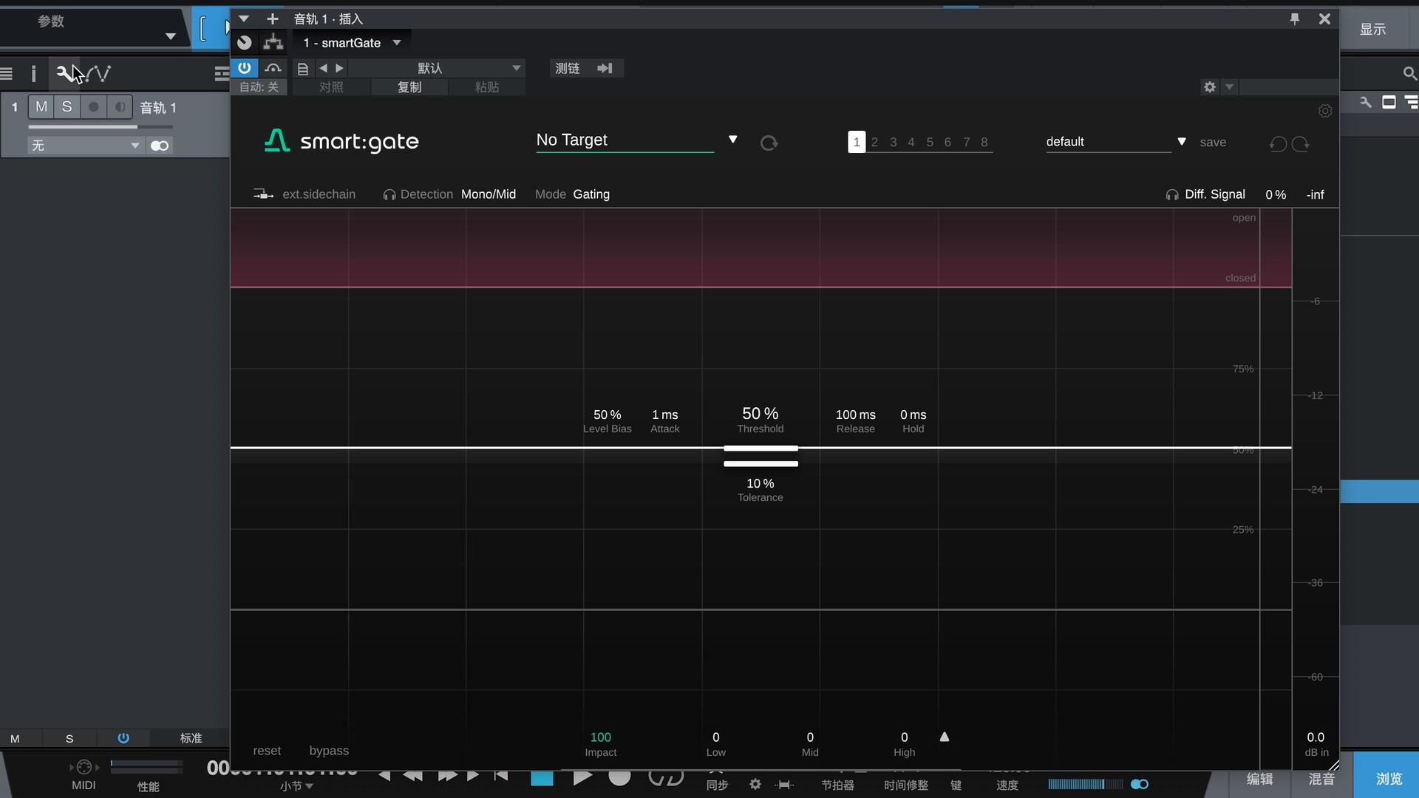Click the 复制 copy button
Screen dimensions: 1419x798
pyautogui.click(x=409, y=87)
